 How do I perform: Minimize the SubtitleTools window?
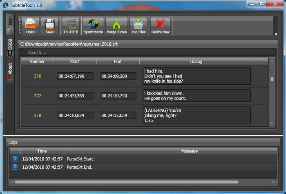pyautogui.click(x=252, y=4)
